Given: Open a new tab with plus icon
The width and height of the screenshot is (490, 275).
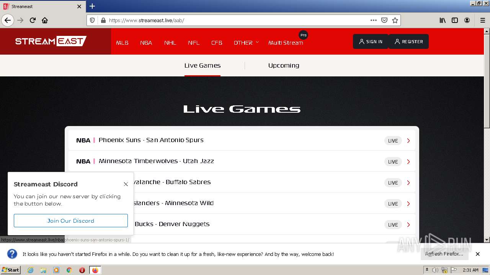Looking at the screenshot, I should [92, 6].
